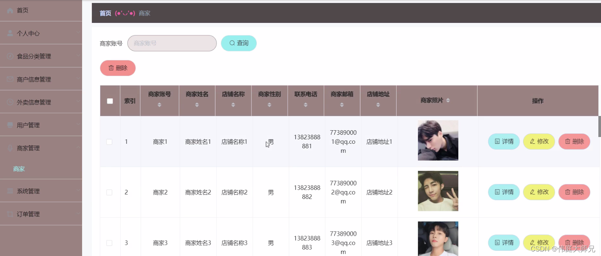Click the 店铺地址3 cell
Image resolution: width=601 pixels, height=256 pixels.
[x=379, y=243]
